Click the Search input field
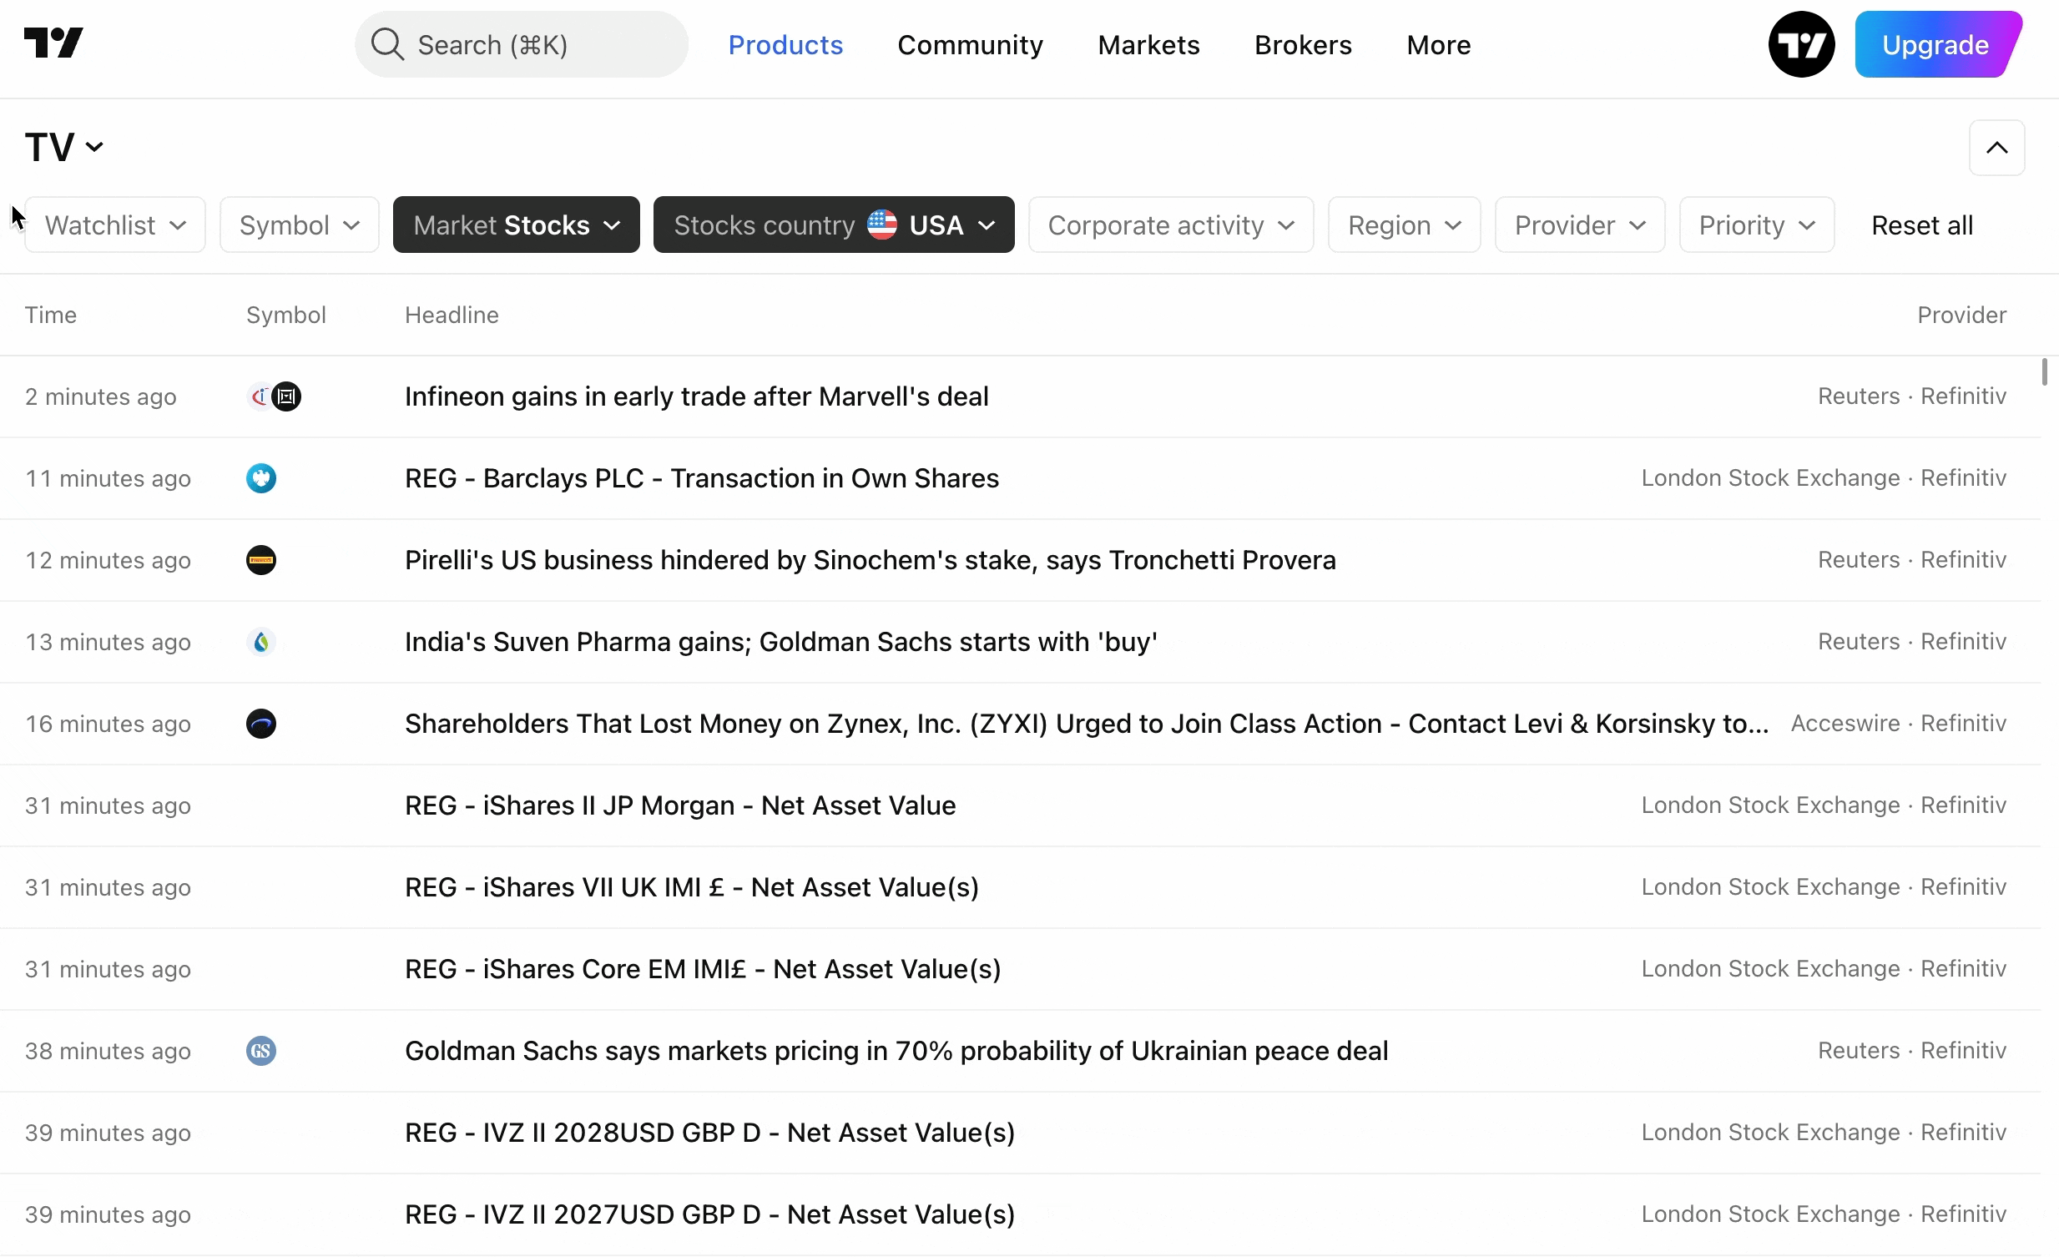Image resolution: width=2059 pixels, height=1257 pixels. point(522,45)
